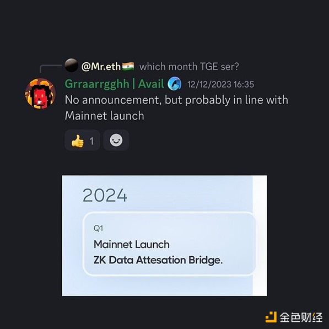Screen dimensions: 329x329
Task: Click ZK Data Attesation Bridge line
Action: (158, 260)
